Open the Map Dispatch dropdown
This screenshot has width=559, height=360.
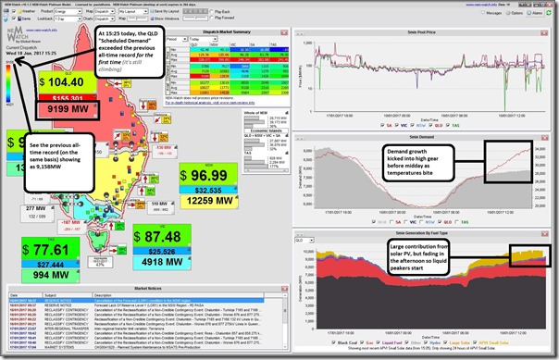[104, 11]
